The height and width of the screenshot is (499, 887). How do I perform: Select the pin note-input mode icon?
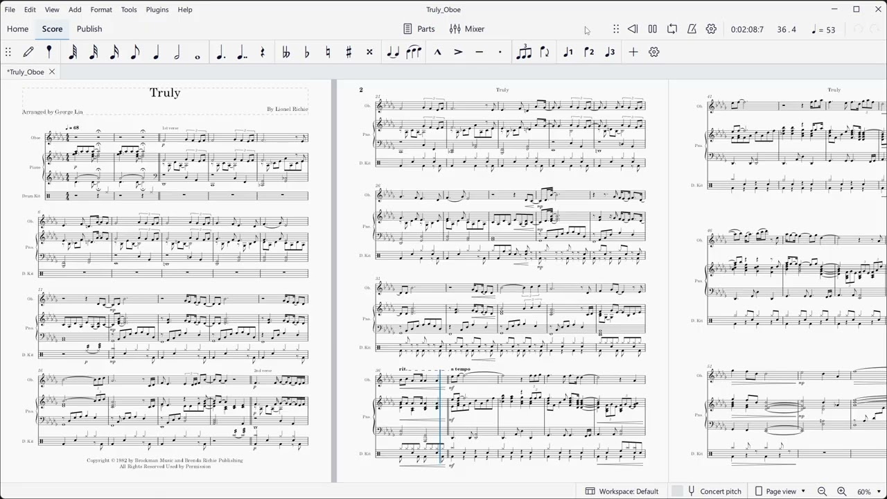(x=49, y=52)
